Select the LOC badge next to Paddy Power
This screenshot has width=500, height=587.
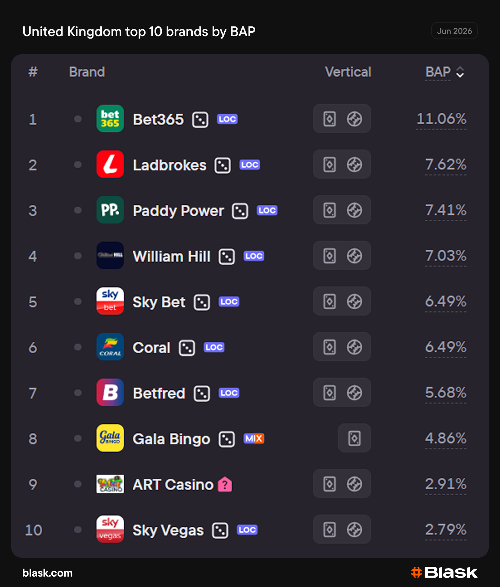(x=267, y=210)
